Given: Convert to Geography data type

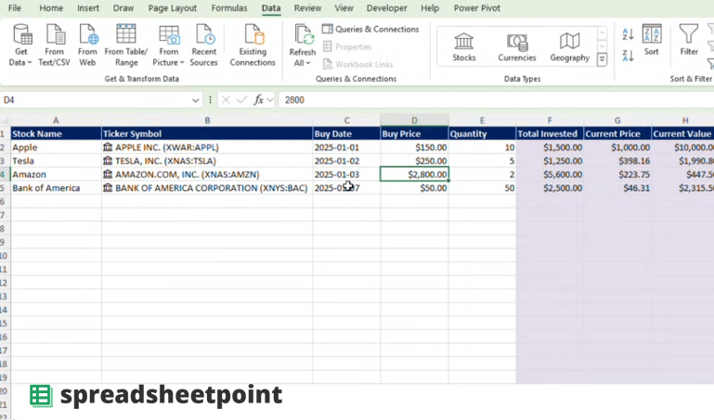Looking at the screenshot, I should 570,47.
